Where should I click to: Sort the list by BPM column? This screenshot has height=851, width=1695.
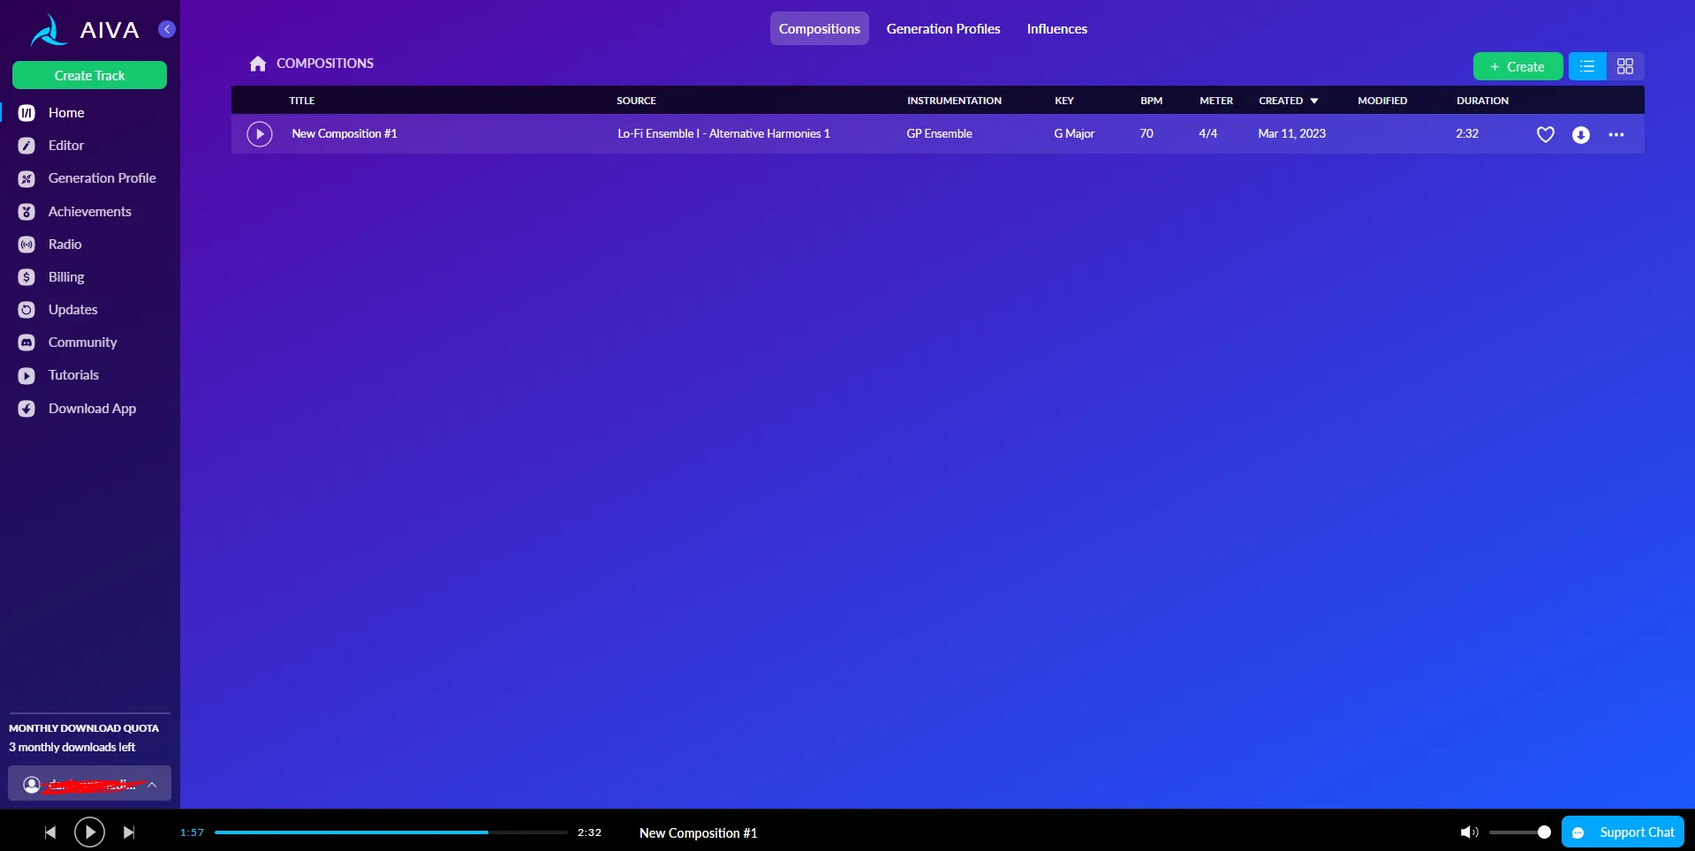coord(1151,101)
